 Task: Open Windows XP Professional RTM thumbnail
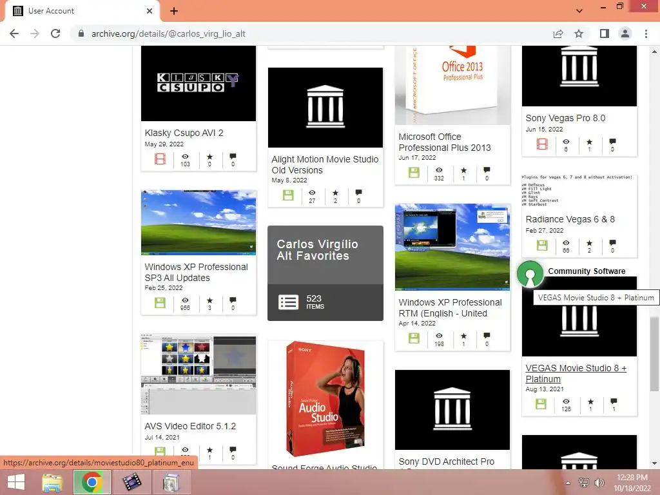point(452,247)
